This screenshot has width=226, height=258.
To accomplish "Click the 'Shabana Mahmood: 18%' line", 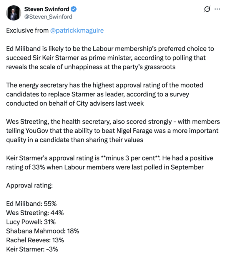I will click(x=43, y=231).
